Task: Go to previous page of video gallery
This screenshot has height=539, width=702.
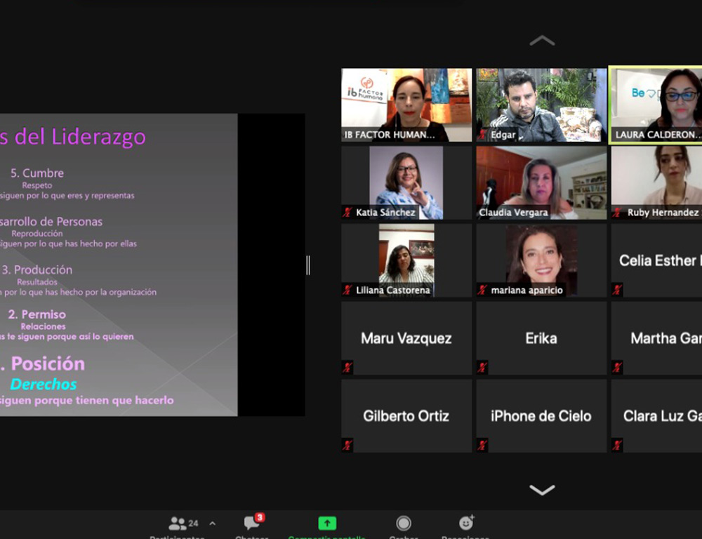Action: coord(541,41)
